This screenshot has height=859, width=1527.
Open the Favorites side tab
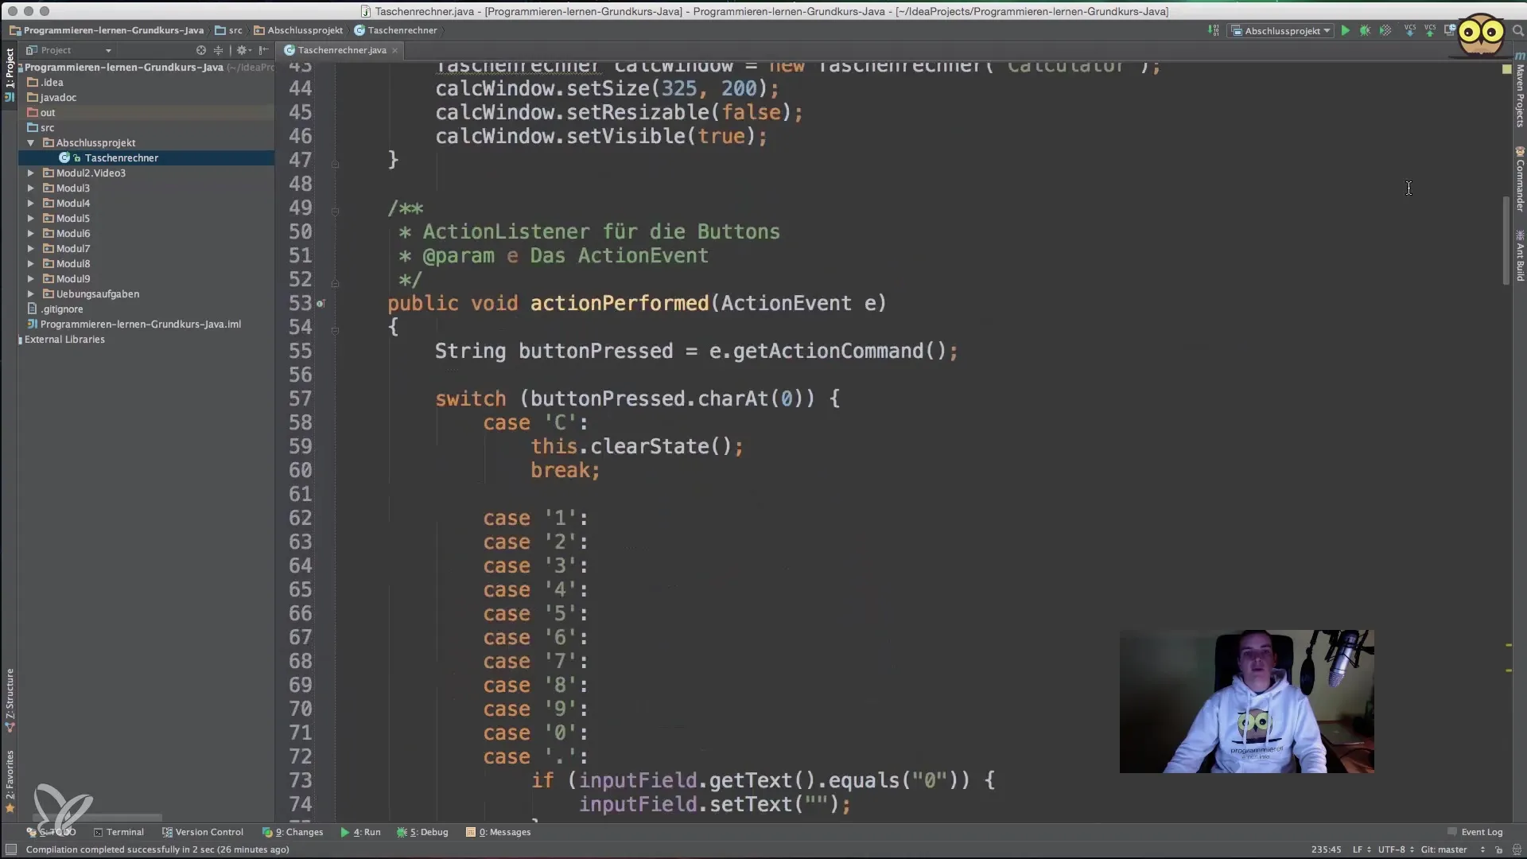[x=10, y=781]
